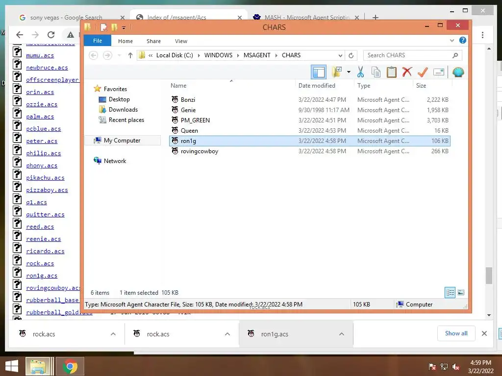Open the Share ribbon tab
The height and width of the screenshot is (376, 502).
pos(153,41)
